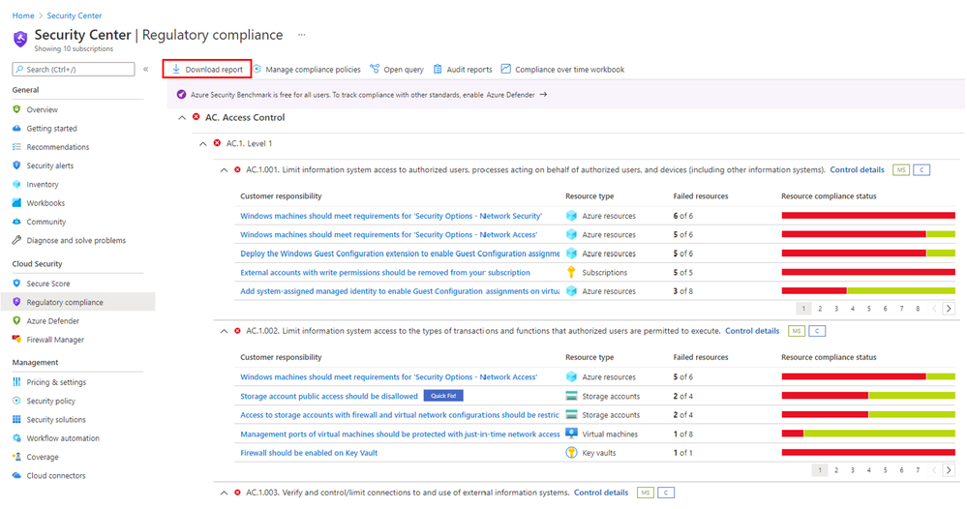Collapse the AC.1. Level 1 group
The height and width of the screenshot is (509, 967).
(x=203, y=143)
